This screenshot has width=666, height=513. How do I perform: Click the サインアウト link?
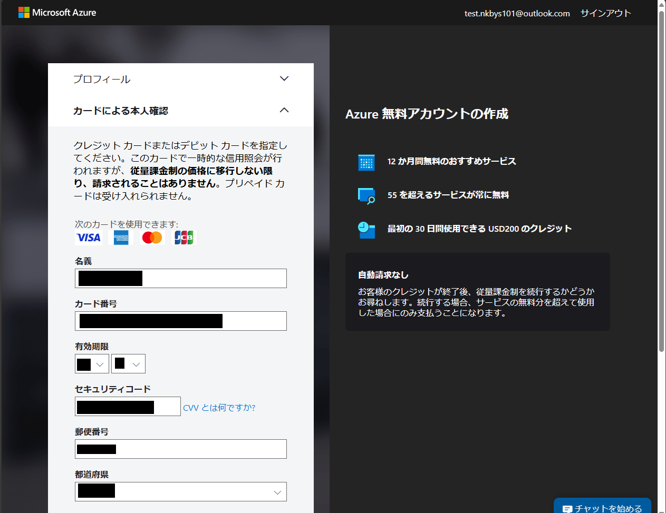606,13
